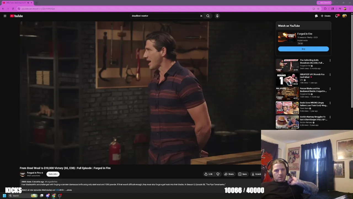Click the "Forged in Fire" show title in card

point(305,34)
